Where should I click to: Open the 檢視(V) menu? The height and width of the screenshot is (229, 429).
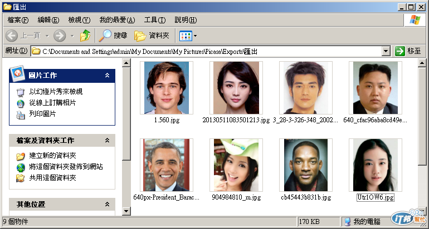tap(79, 20)
